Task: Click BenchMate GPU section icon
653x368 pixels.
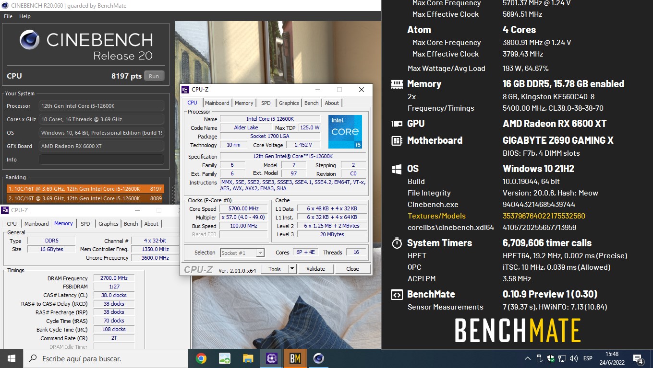Action: (x=397, y=124)
